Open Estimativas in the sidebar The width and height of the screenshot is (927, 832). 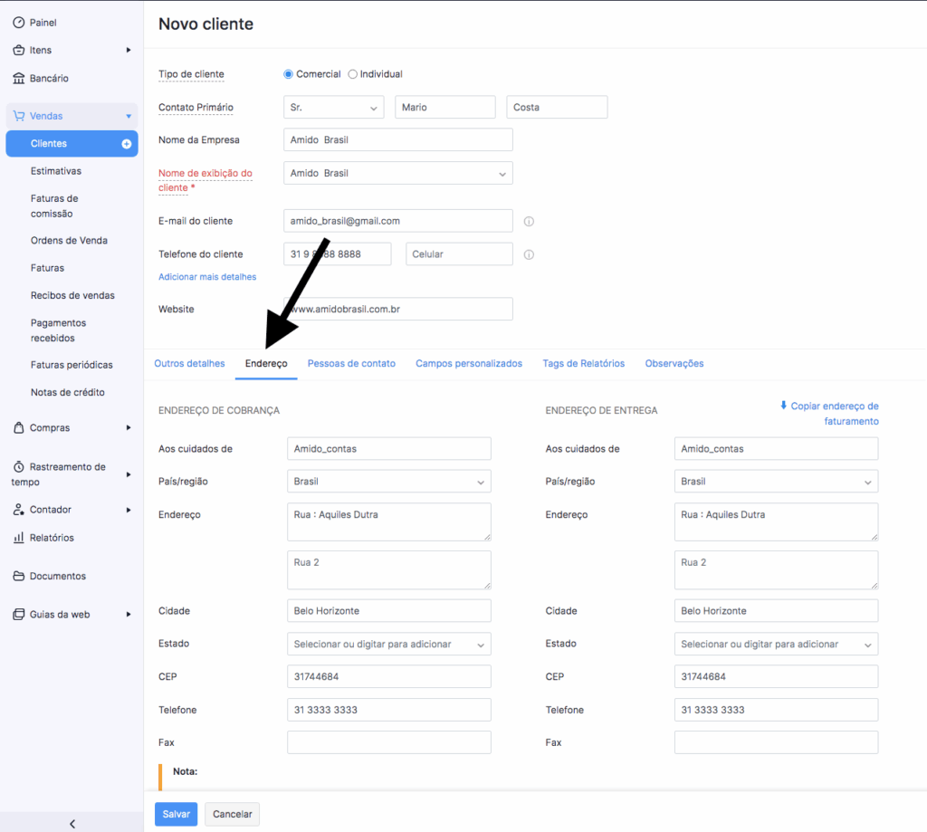(56, 171)
